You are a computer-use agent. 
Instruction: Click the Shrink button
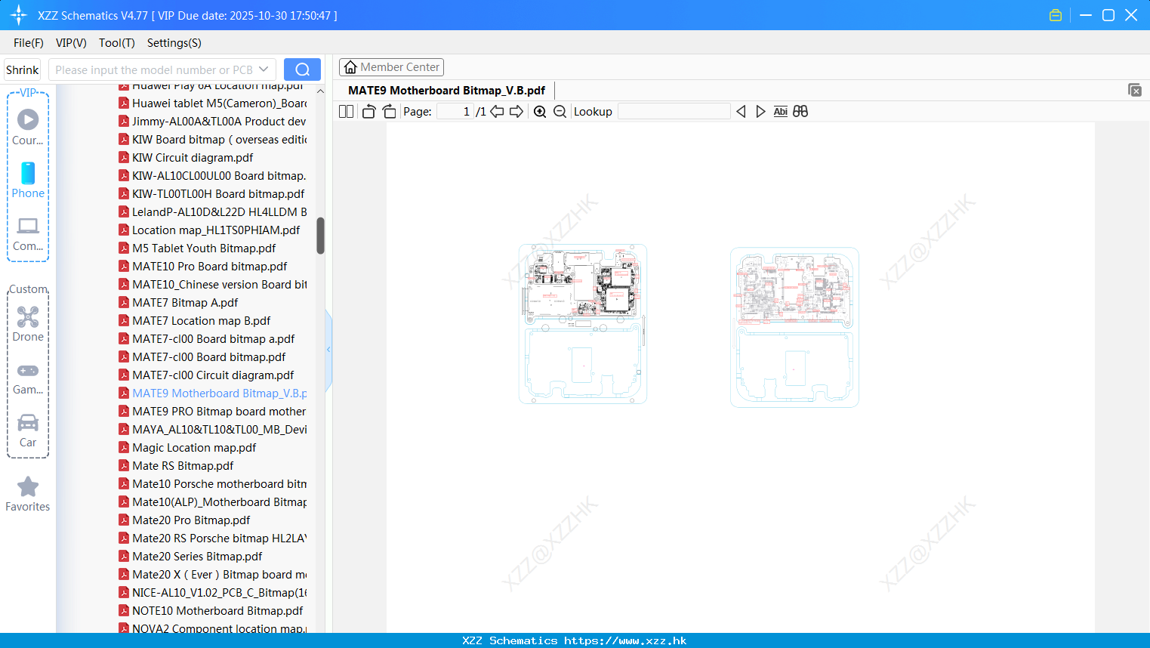tap(22, 69)
